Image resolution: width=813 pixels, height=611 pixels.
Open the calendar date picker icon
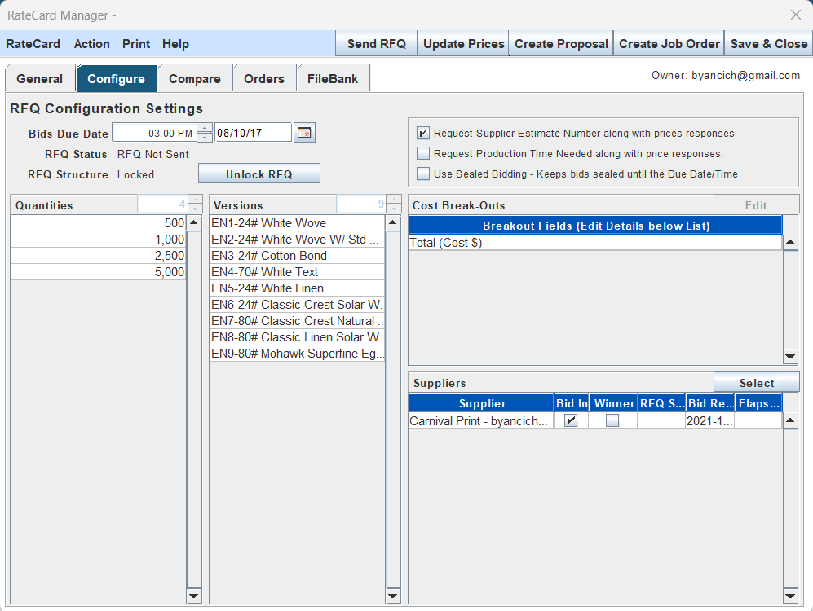pos(304,133)
